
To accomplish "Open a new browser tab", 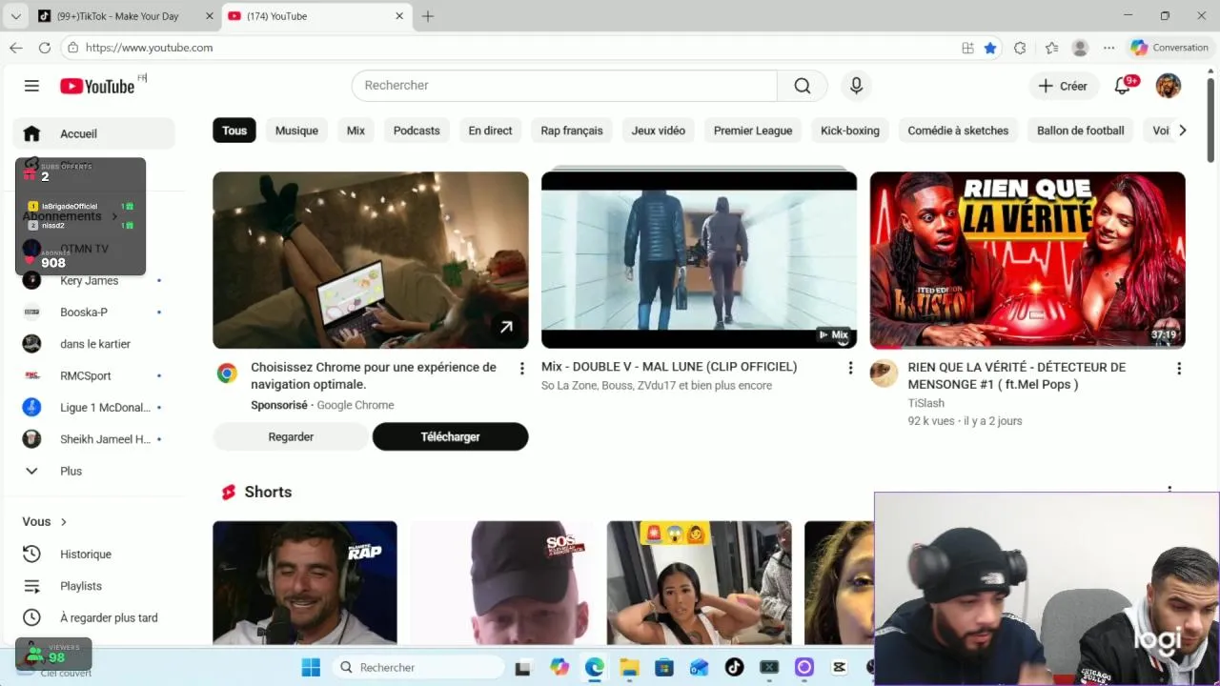I will click(428, 16).
